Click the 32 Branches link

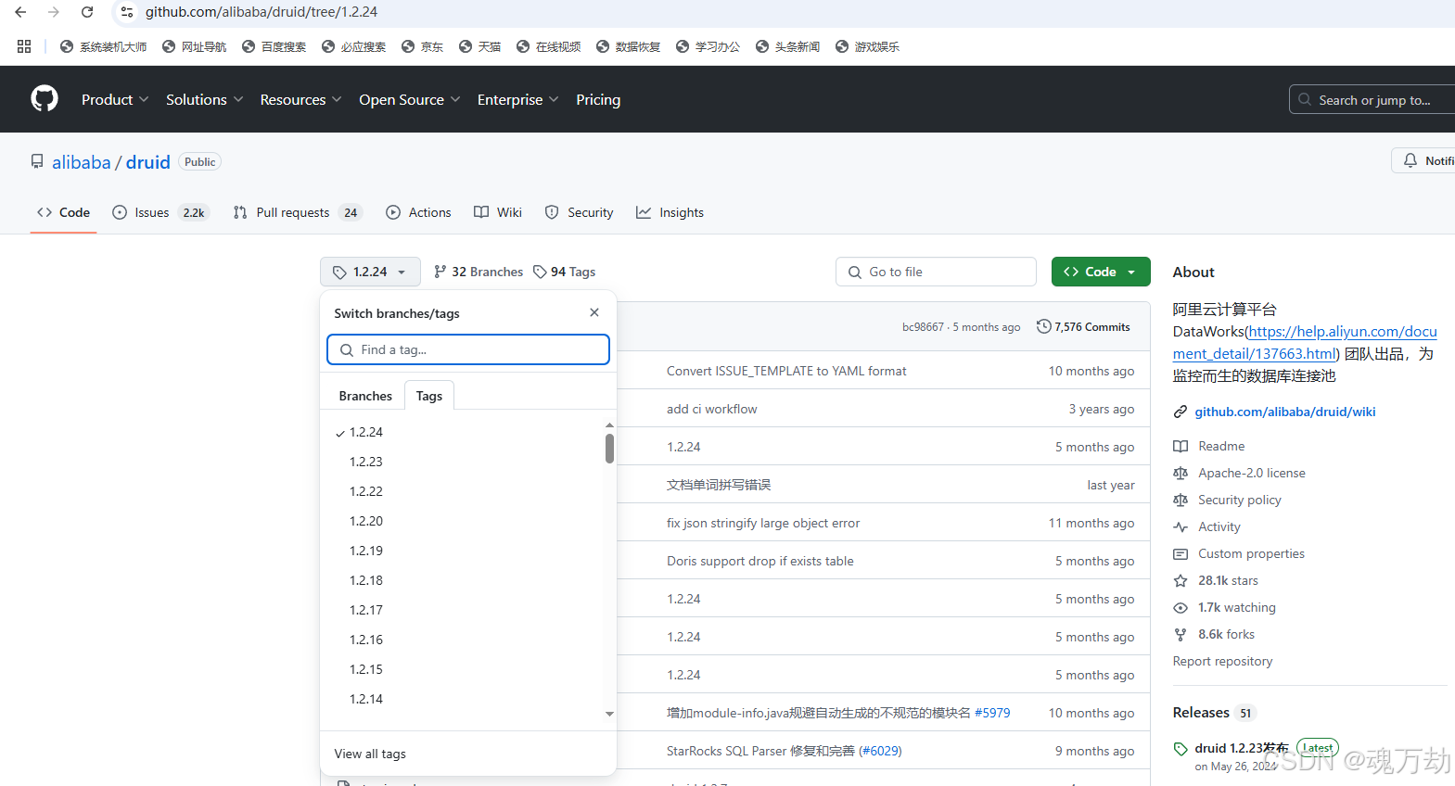pos(479,272)
